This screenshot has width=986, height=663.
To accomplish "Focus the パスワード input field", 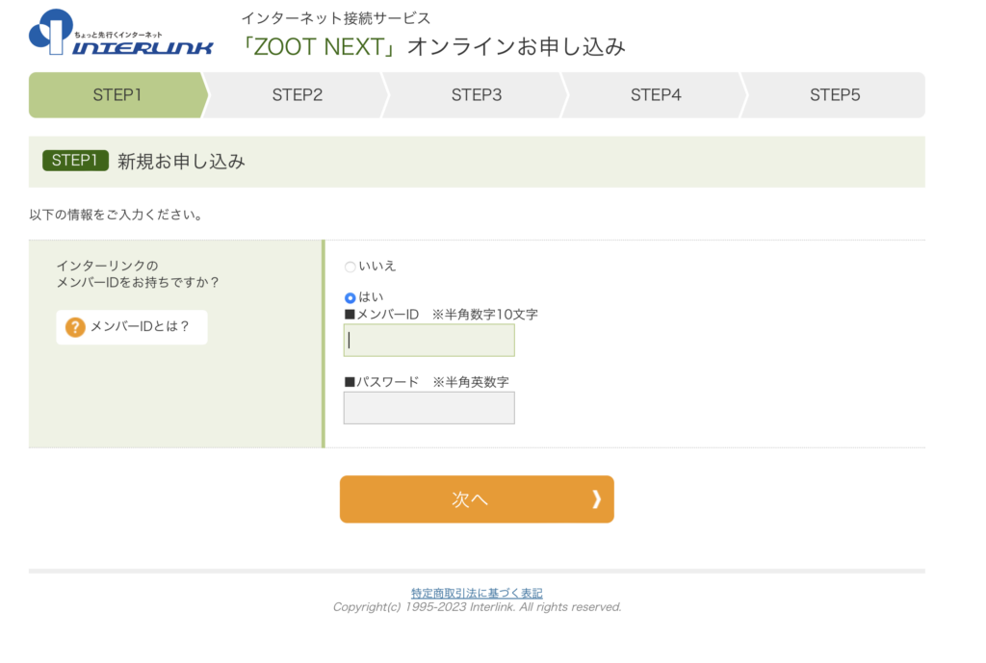I will [428, 408].
